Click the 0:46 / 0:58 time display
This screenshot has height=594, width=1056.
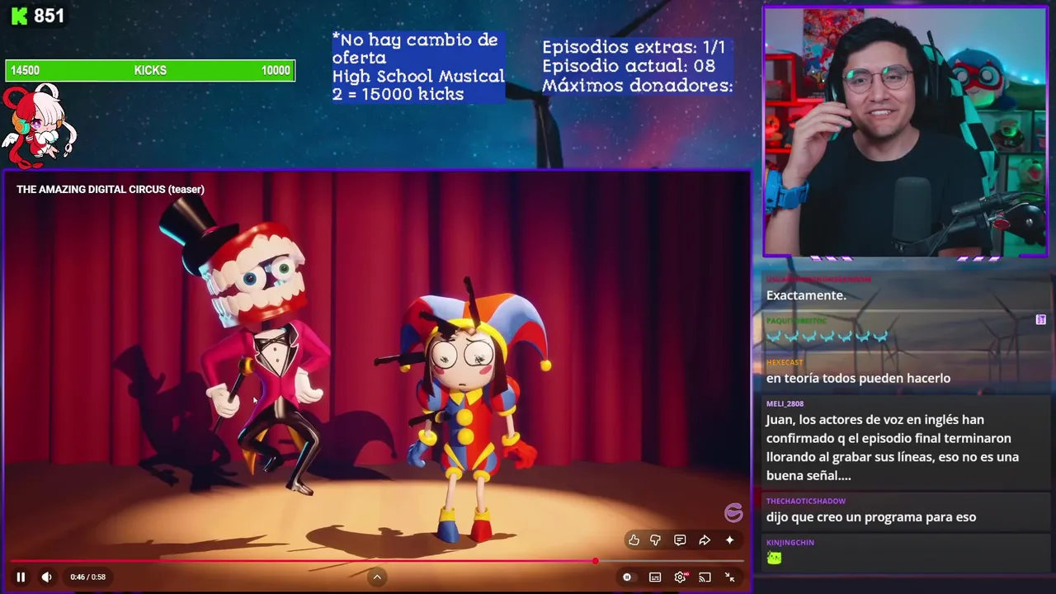[87, 577]
